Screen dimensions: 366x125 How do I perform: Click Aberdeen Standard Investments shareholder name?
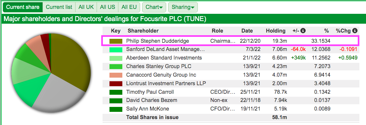(x=164, y=58)
